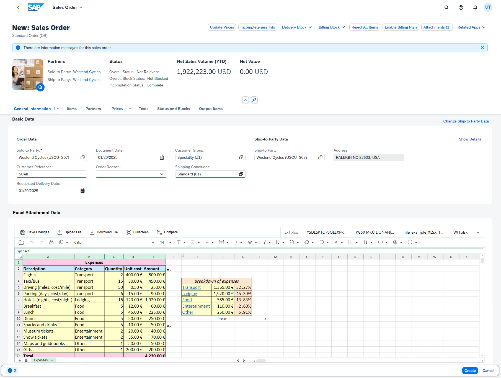Open the Requested Delivery Date calendar picker

coord(82,191)
